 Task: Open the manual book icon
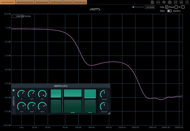tap(158, 2)
